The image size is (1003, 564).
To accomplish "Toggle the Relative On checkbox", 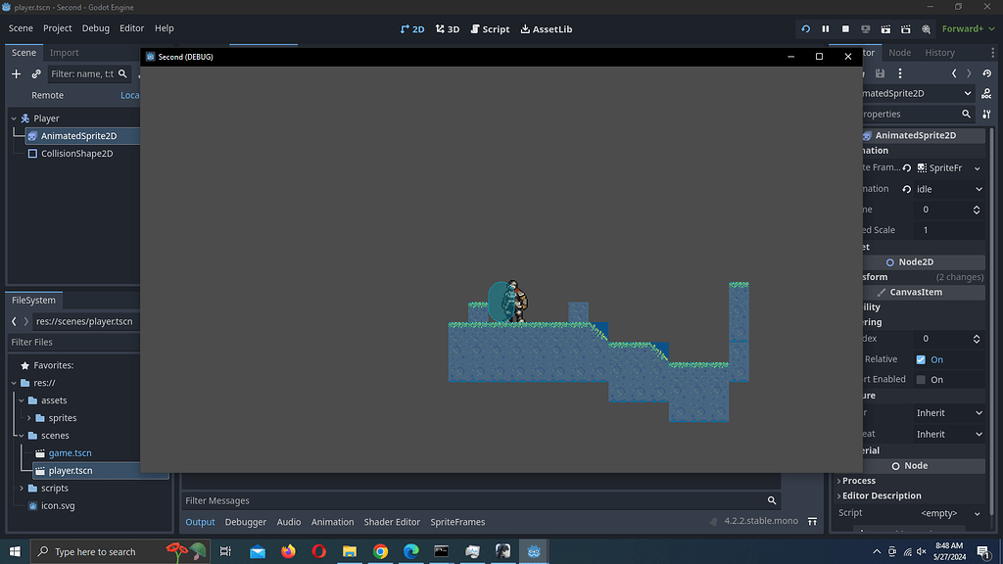I will click(x=921, y=360).
